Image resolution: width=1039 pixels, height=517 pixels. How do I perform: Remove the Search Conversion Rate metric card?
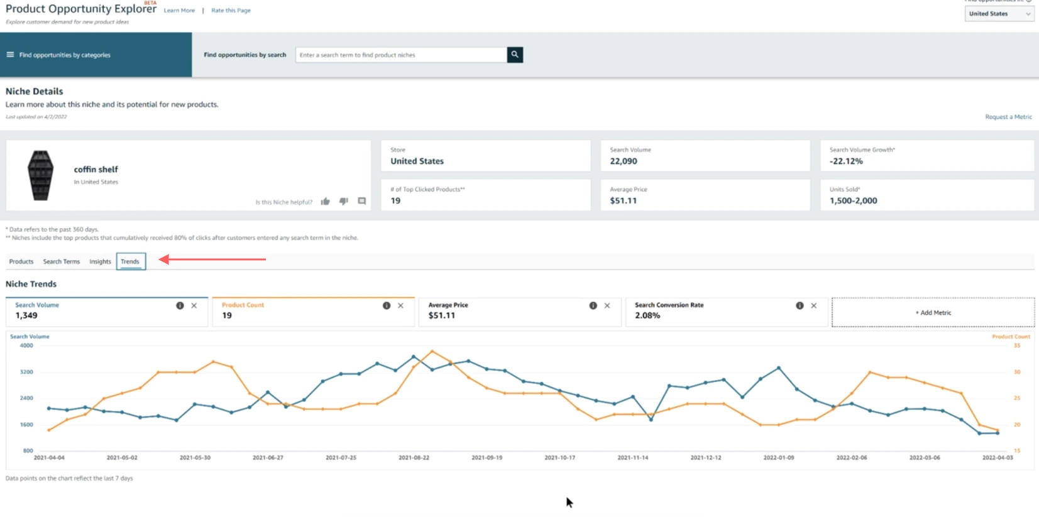[814, 305]
